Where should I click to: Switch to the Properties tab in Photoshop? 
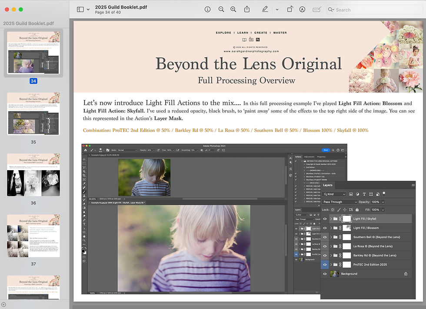(x=321, y=157)
